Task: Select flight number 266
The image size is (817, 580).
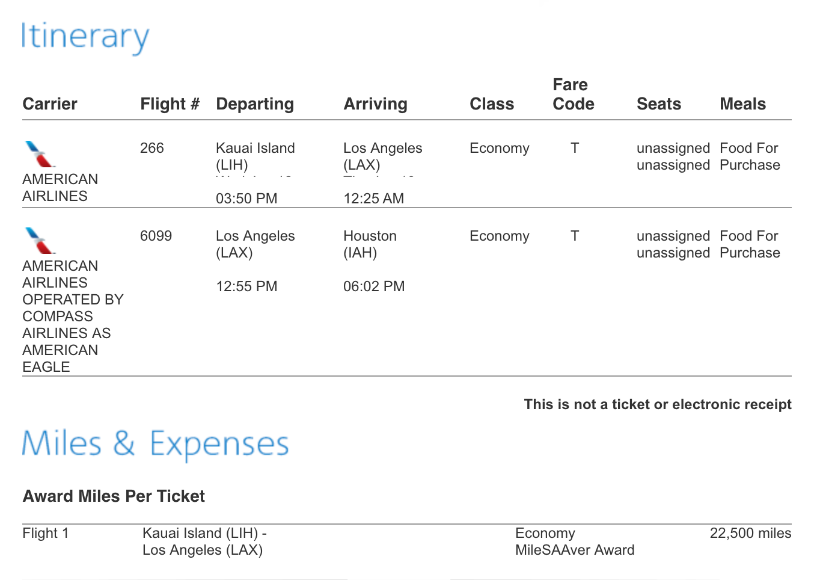Action: click(152, 148)
